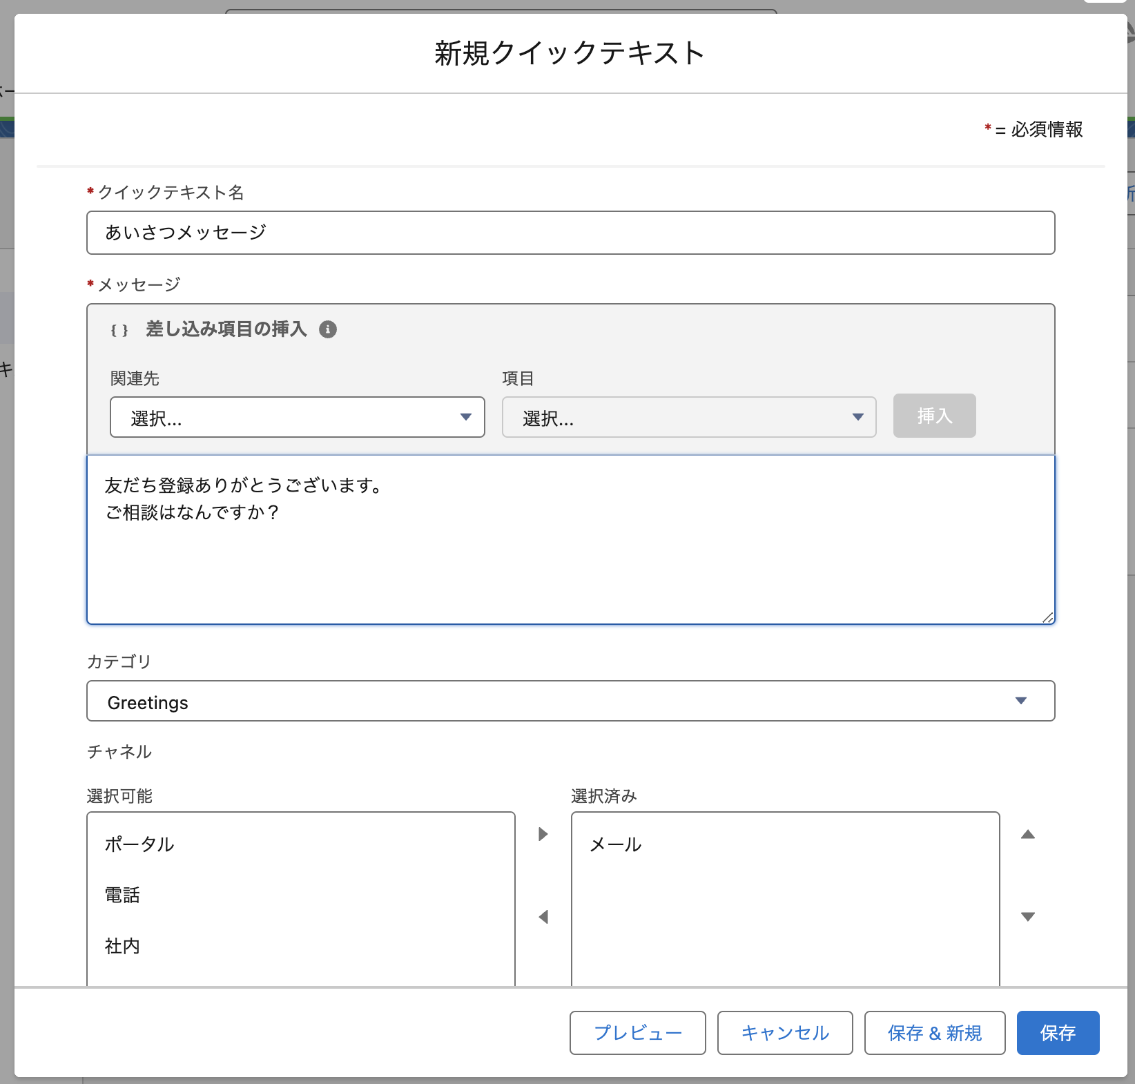Select 電話 in available channels
This screenshot has height=1084, width=1135.
click(x=123, y=896)
